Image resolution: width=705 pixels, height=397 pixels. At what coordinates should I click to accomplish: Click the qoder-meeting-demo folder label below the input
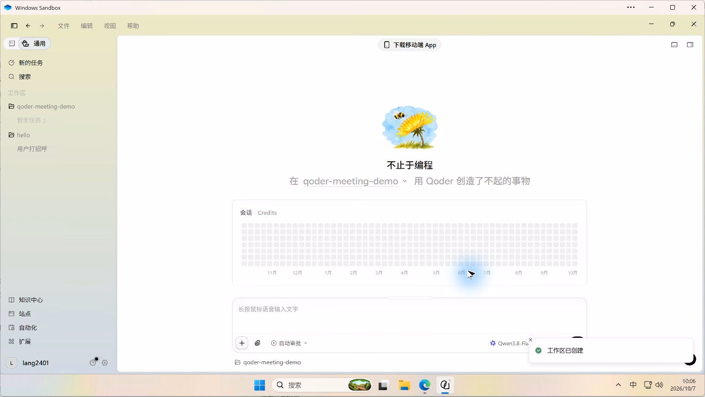click(x=268, y=362)
